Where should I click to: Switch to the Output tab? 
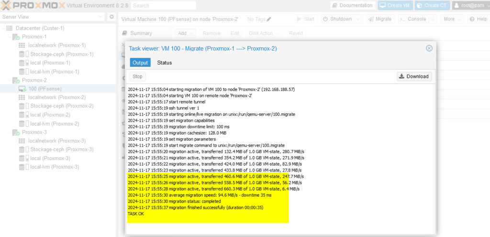click(140, 63)
